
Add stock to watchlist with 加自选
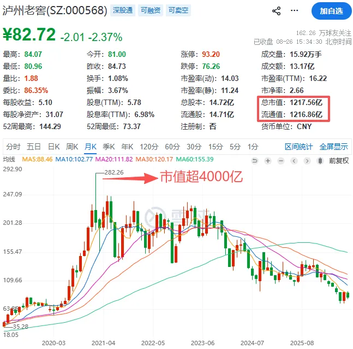[331, 11]
